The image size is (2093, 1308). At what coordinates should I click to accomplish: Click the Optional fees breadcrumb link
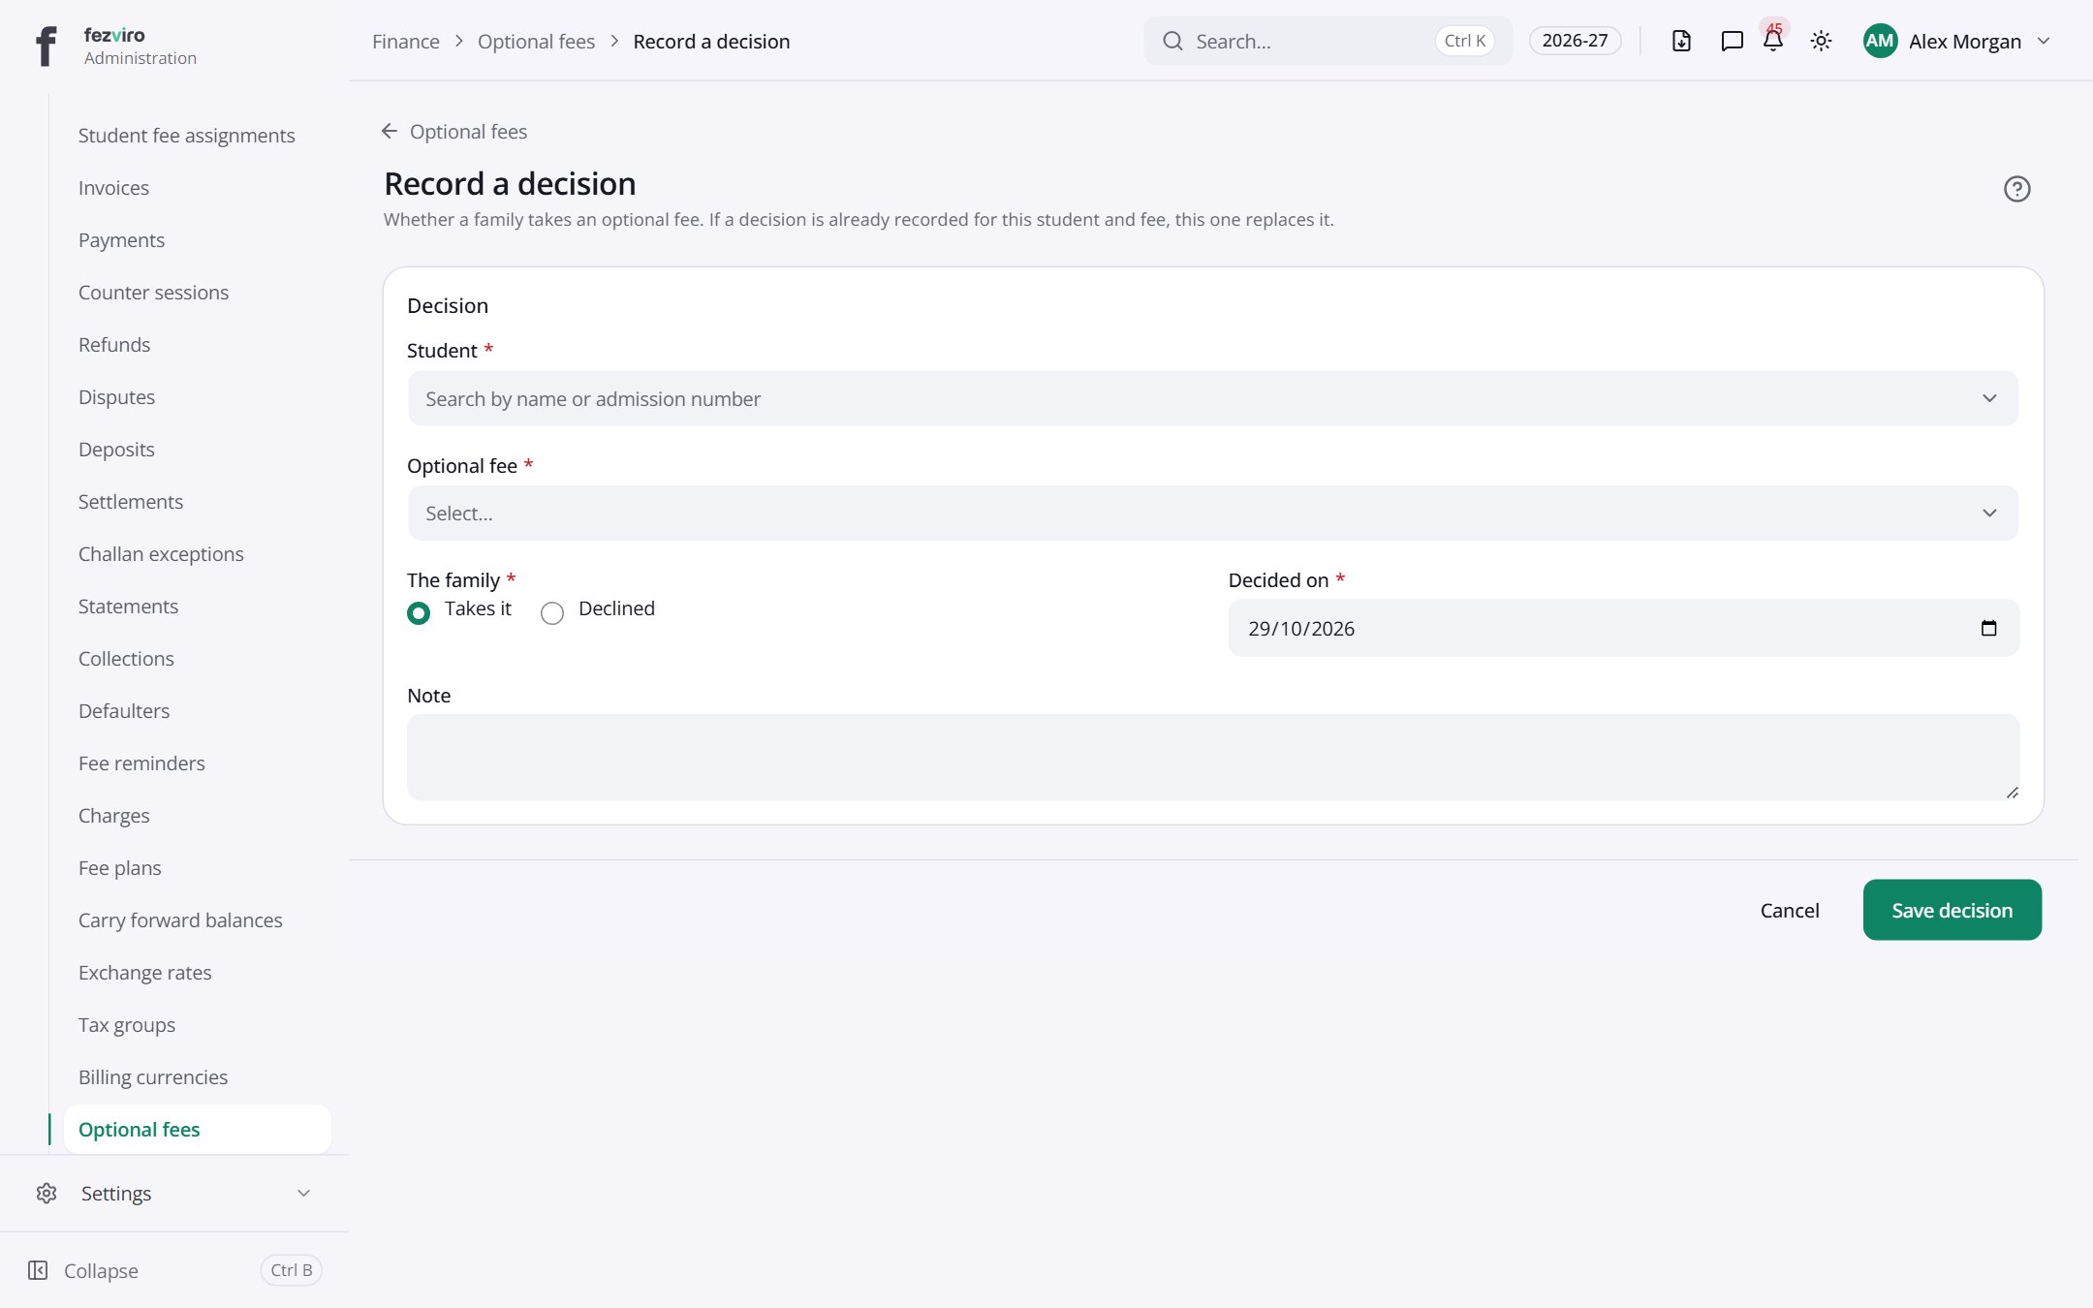pyautogui.click(x=536, y=41)
